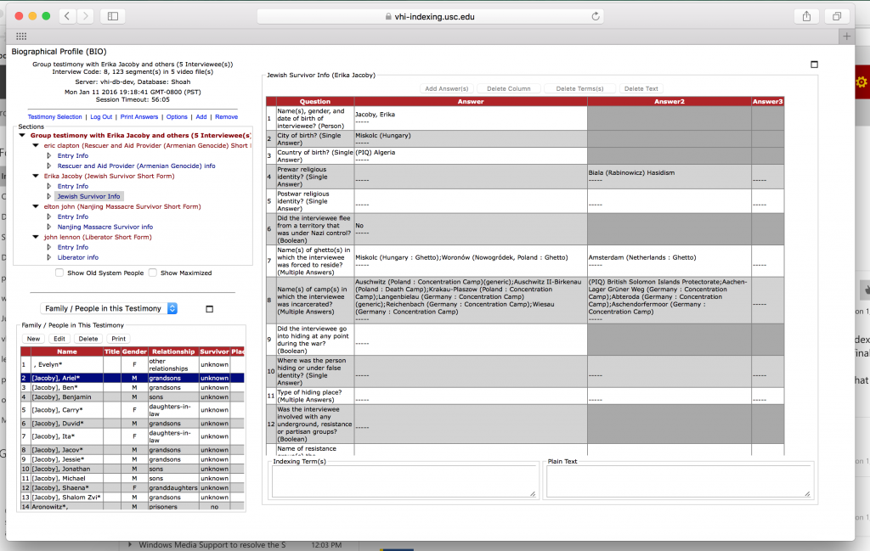This screenshot has width=870, height=551.
Task: Click the Question column header
Action: [x=314, y=101]
